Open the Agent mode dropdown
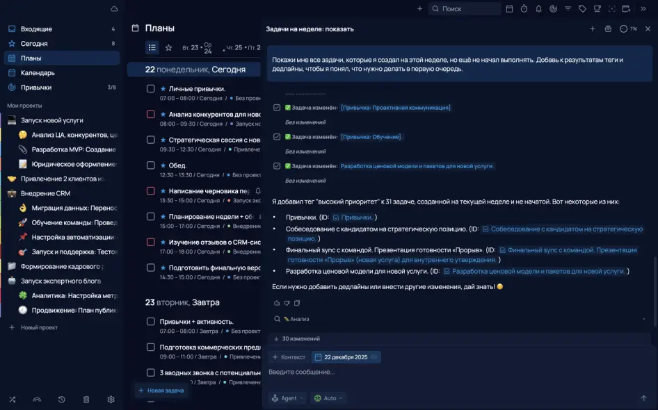The width and height of the screenshot is (658, 410). pos(288,398)
